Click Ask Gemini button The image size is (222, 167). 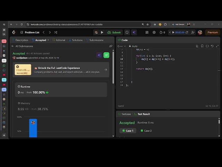tap(178, 24)
